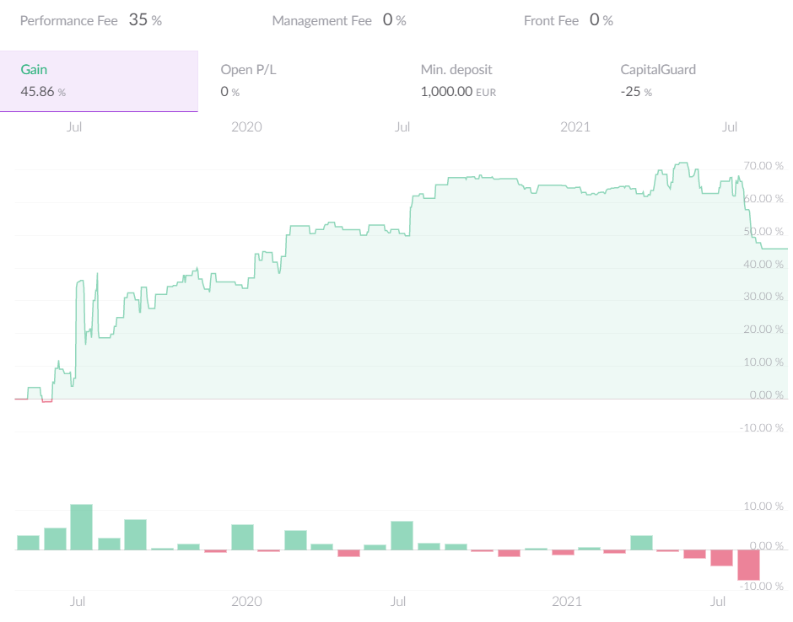Click the 50.00 % y-axis label
The width and height of the screenshot is (793, 622).
click(763, 232)
